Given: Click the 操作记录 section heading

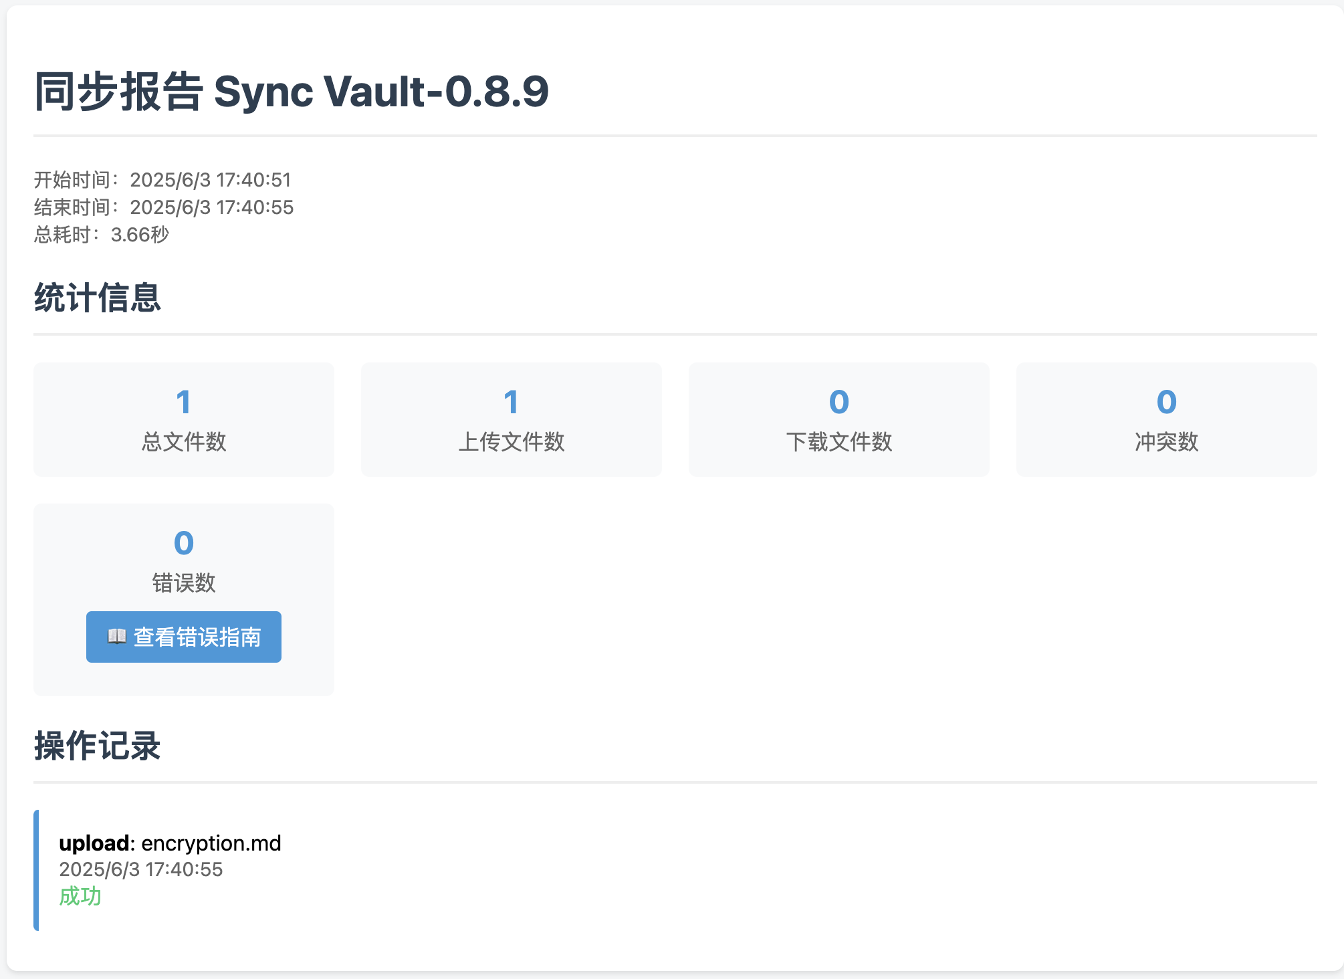Looking at the screenshot, I should click(98, 746).
